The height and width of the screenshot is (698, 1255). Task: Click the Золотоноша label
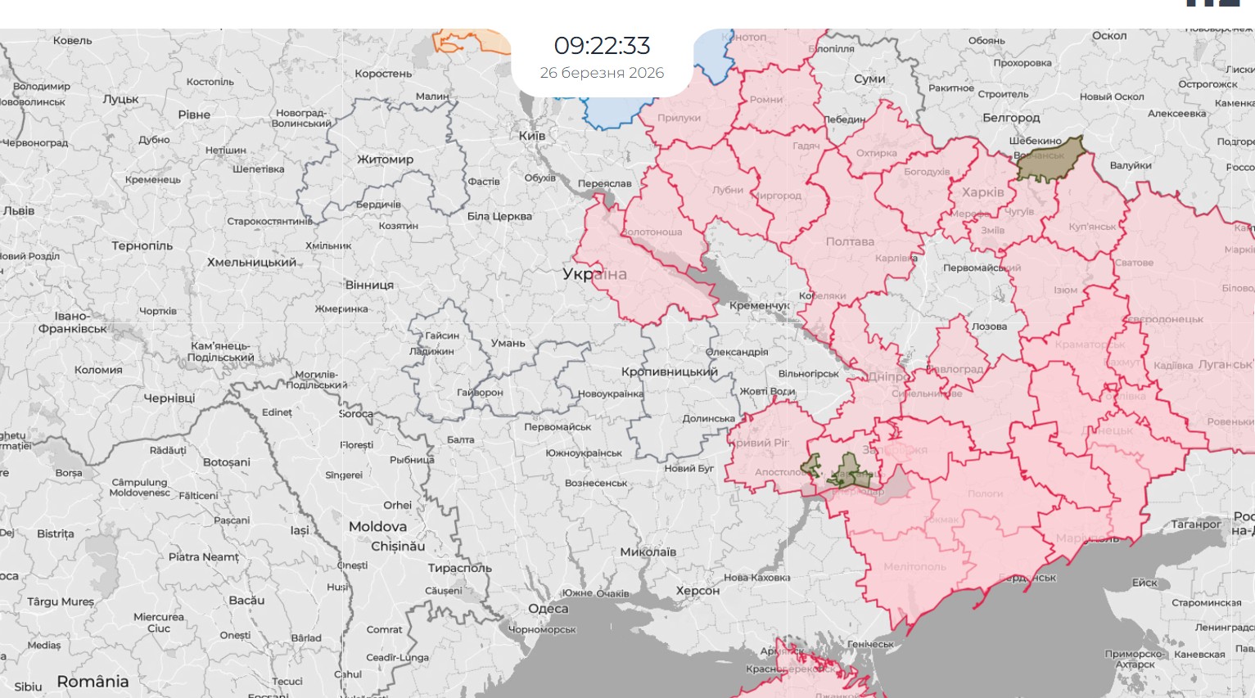click(x=652, y=232)
